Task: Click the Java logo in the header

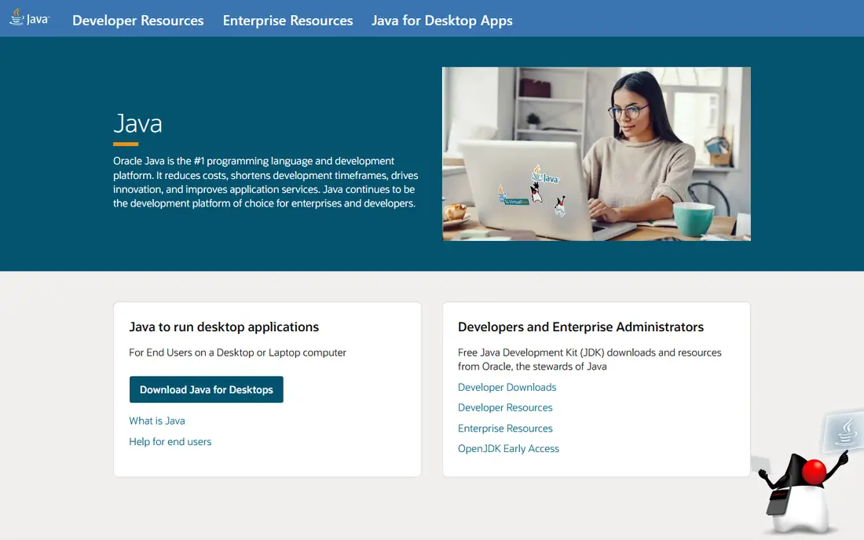Action: [30, 17]
